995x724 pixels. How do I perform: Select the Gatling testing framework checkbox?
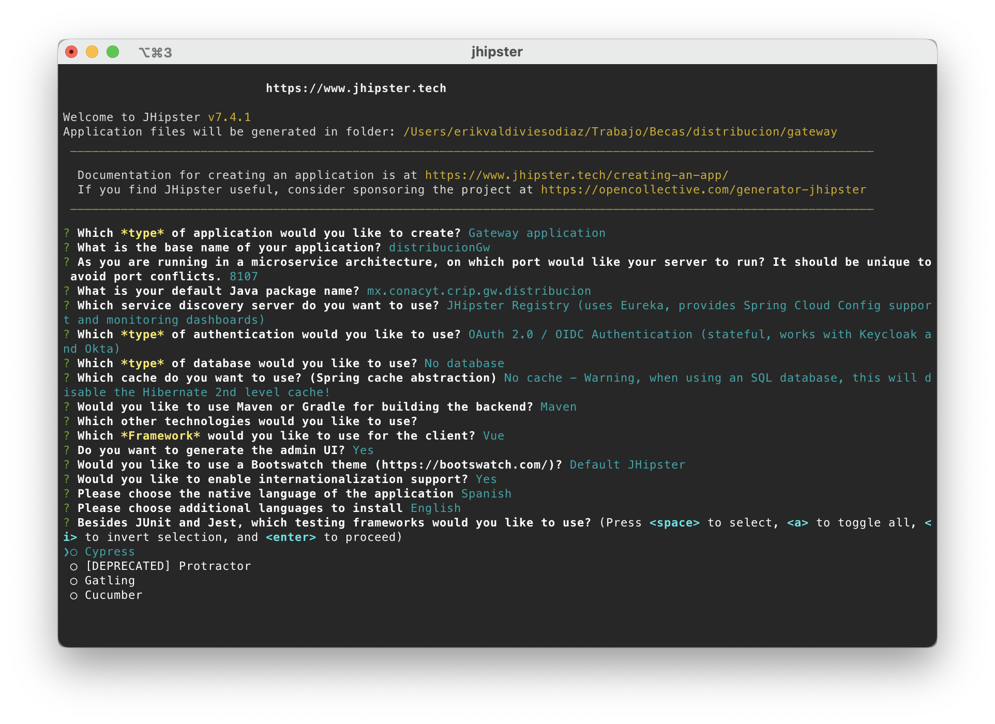click(74, 581)
